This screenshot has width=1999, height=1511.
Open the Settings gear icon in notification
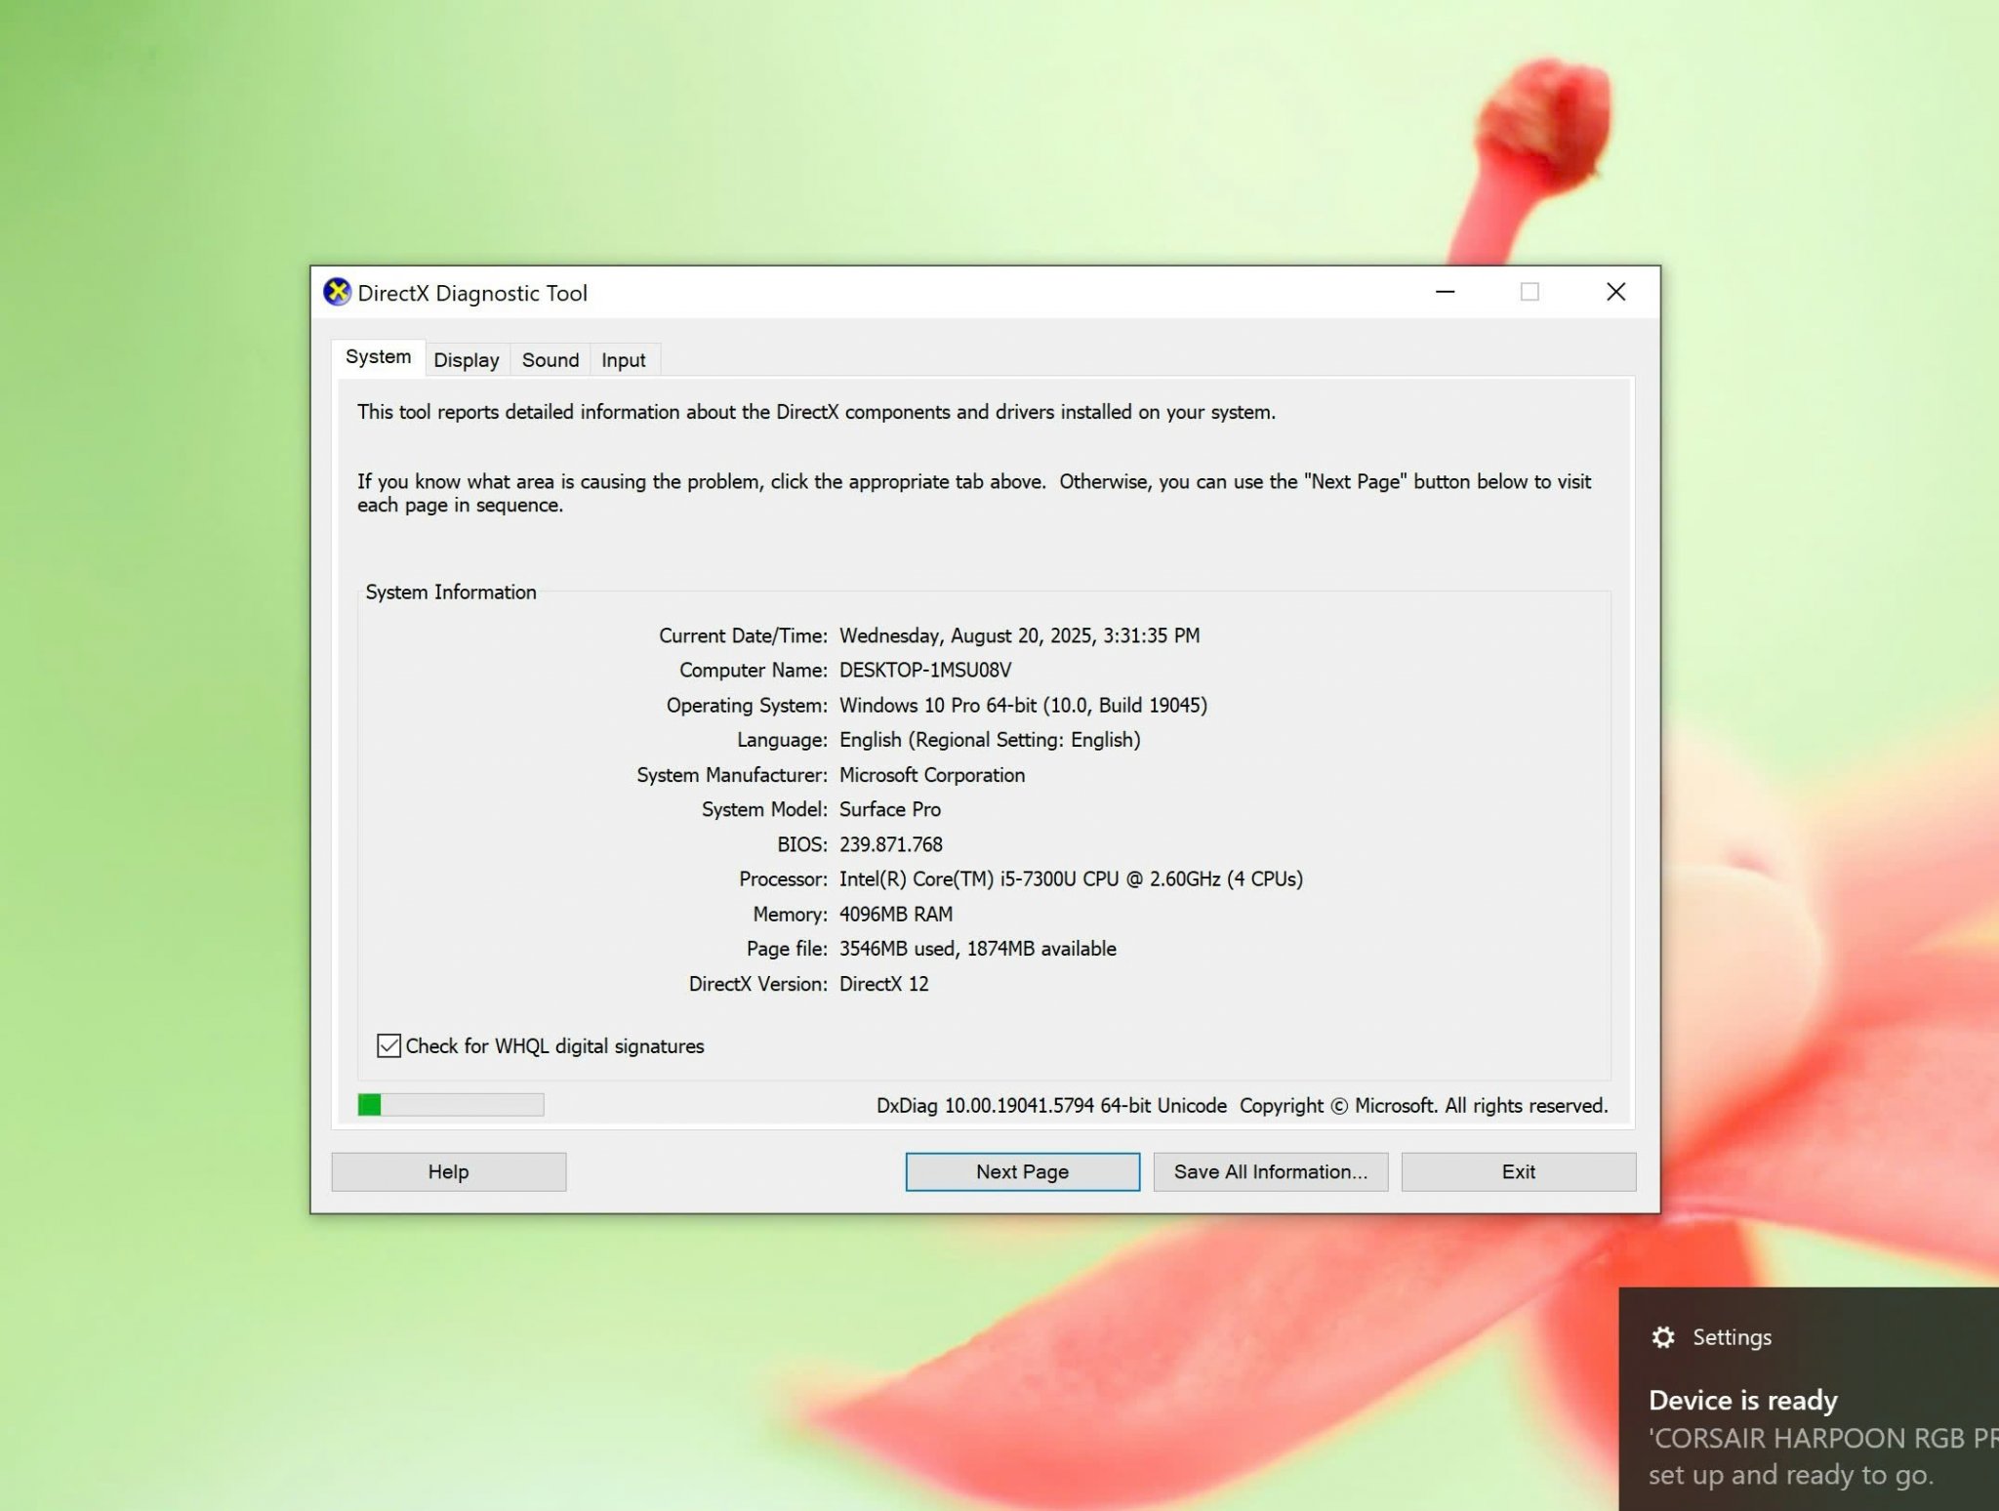[x=1663, y=1337]
